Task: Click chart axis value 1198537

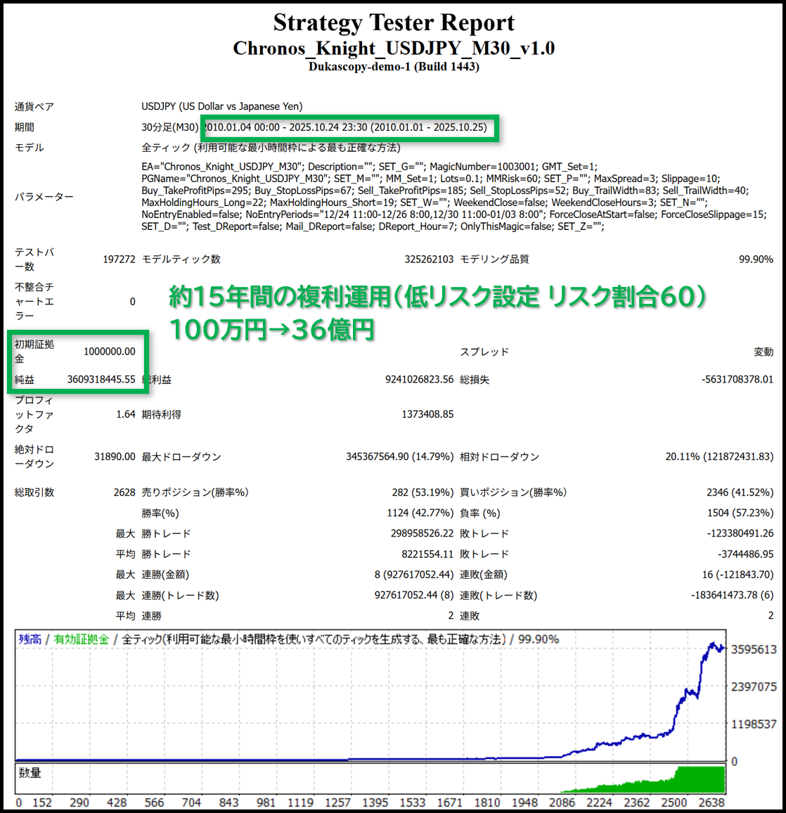Action: point(754,724)
